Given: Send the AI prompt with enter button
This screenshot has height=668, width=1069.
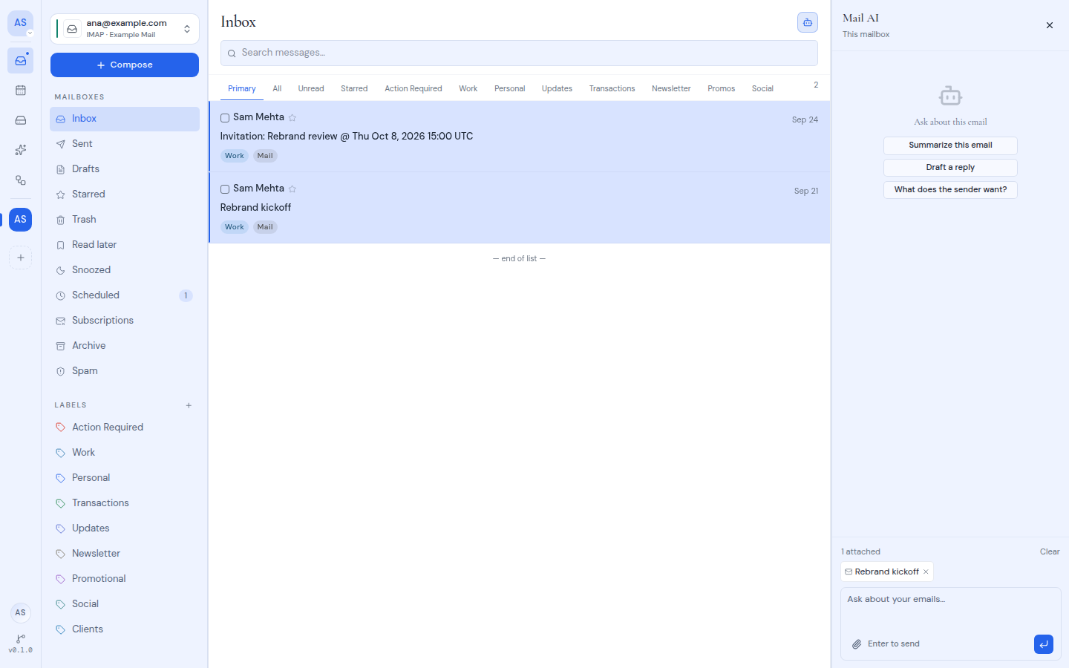Looking at the screenshot, I should click(x=1044, y=644).
